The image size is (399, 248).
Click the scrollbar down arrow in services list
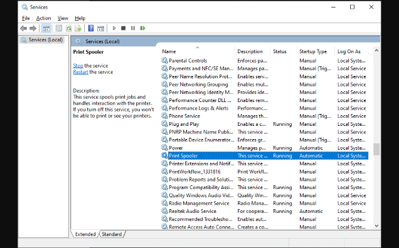pyautogui.click(x=376, y=226)
